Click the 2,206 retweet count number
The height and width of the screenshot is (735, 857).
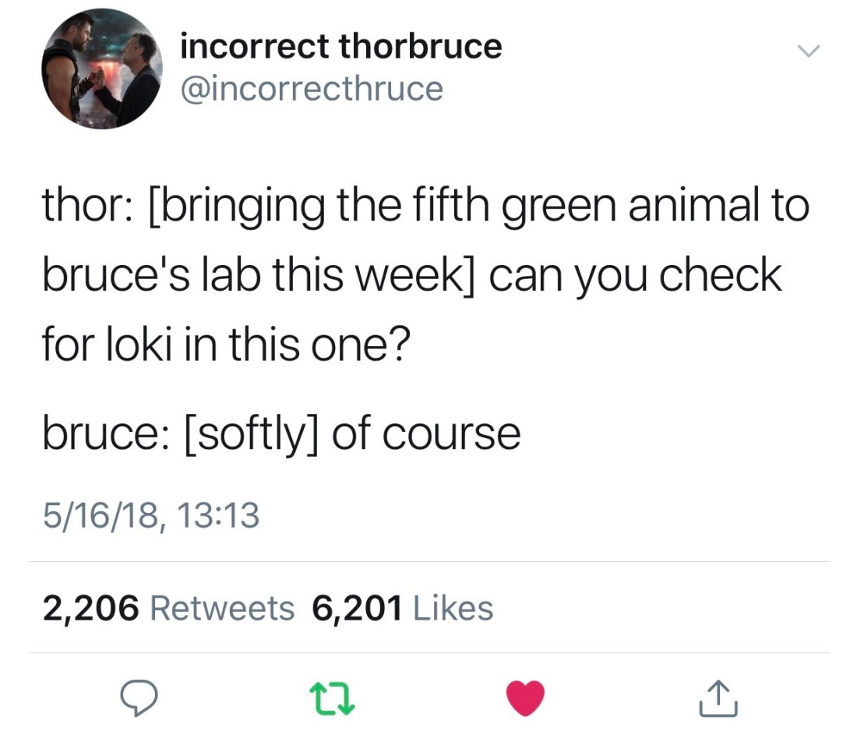pos(90,608)
